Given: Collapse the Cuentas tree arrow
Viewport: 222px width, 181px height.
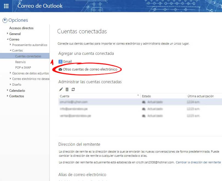Looking at the screenshot, I should [10, 50].
